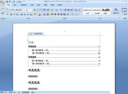The image size is (128, 94).
Task: Apply strikethrough formatting
Action: (x=22, y=15)
